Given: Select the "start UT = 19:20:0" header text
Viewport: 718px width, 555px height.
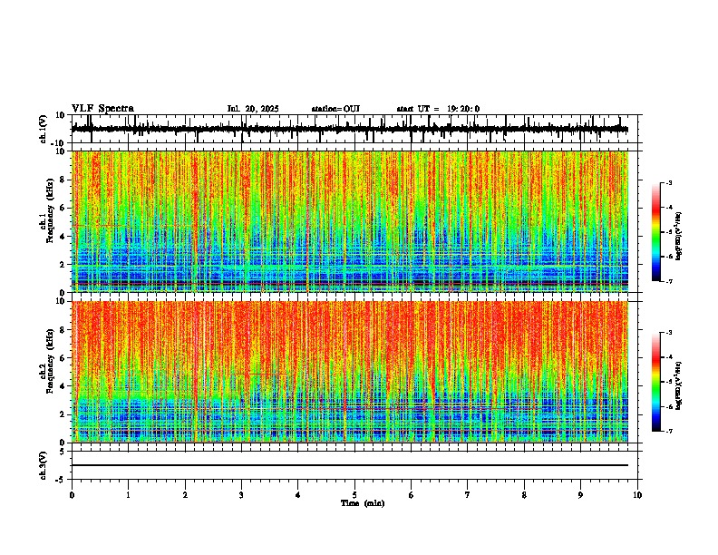Looking at the screenshot, I should [x=438, y=109].
